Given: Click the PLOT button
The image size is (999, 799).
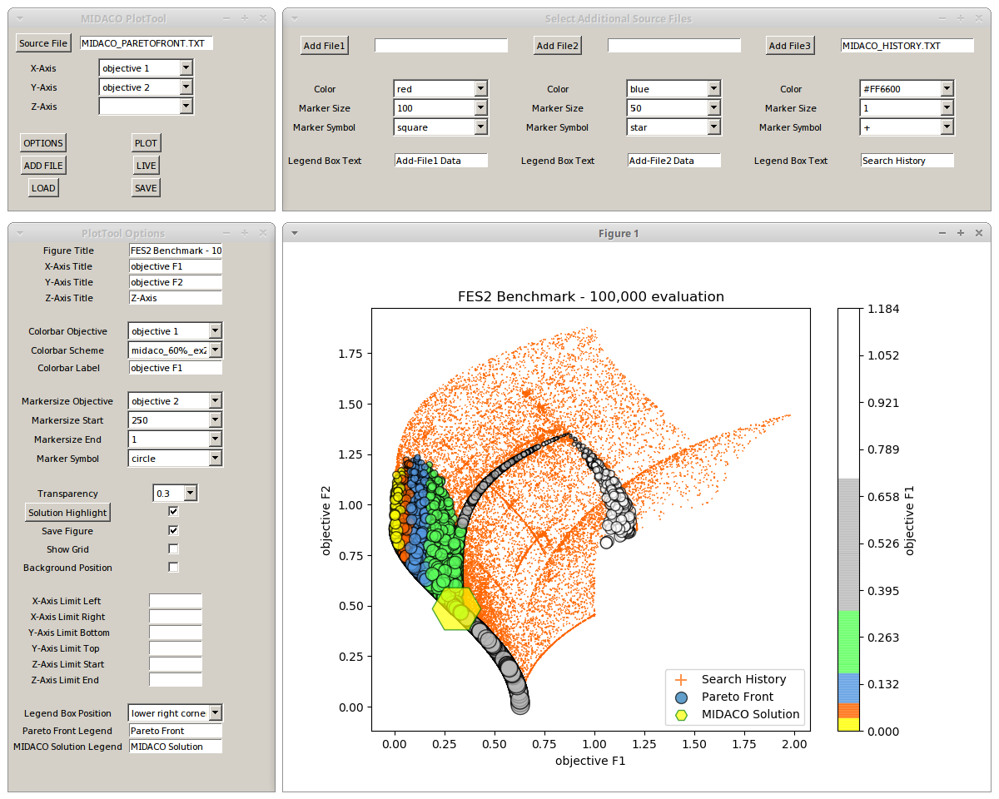Looking at the screenshot, I should tap(146, 143).
